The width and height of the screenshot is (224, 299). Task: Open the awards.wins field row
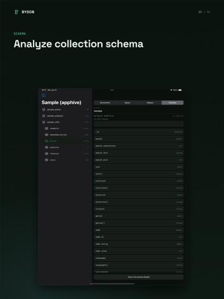[139, 160]
